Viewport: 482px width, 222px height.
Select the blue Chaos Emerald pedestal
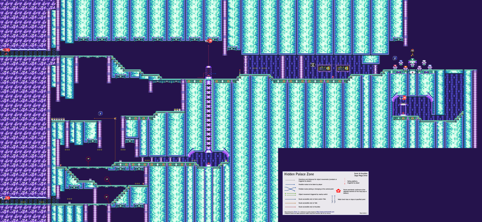(x=401, y=63)
